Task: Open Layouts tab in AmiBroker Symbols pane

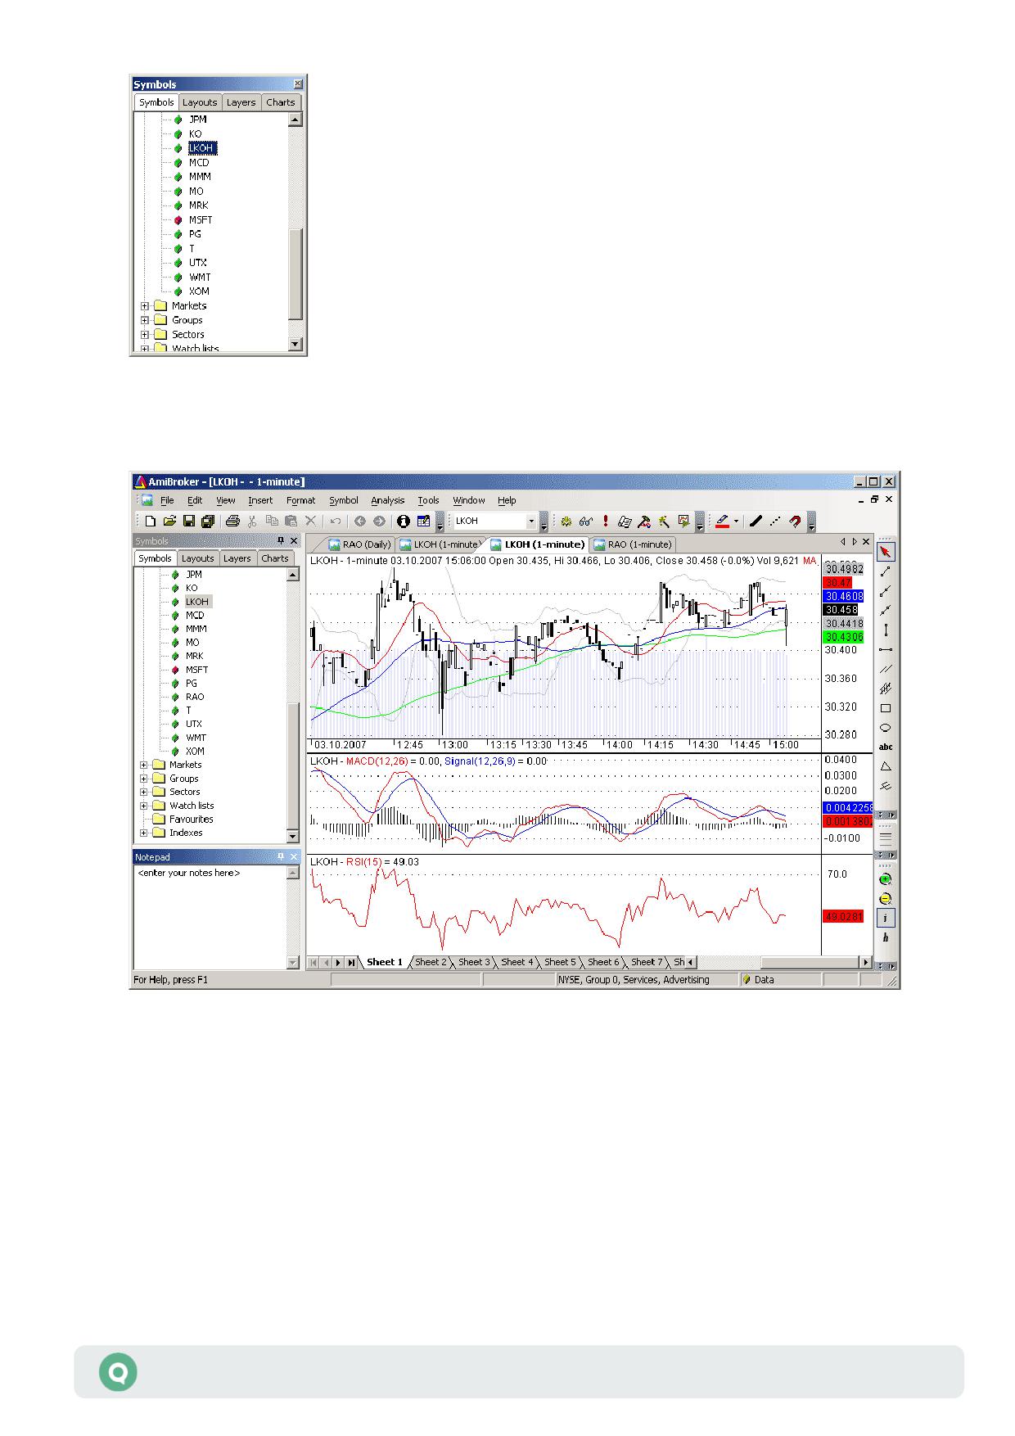Action: (197, 558)
